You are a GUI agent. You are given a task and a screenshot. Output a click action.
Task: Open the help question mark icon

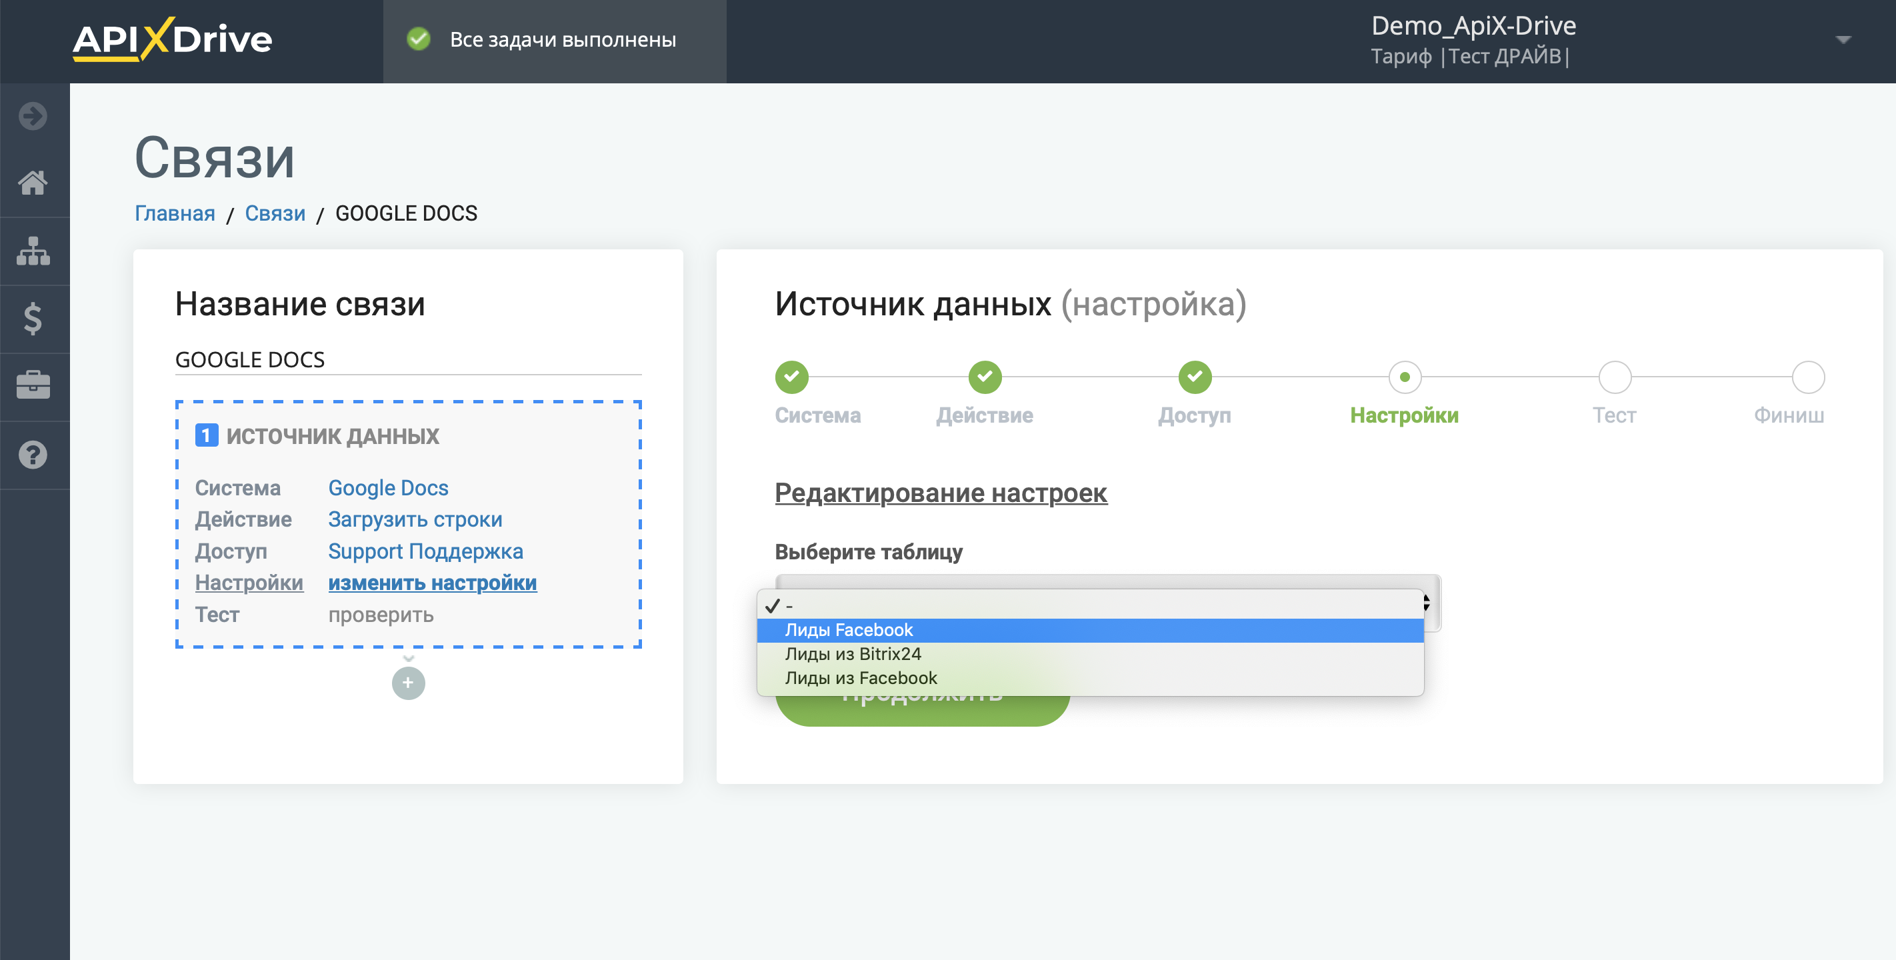click(x=33, y=454)
